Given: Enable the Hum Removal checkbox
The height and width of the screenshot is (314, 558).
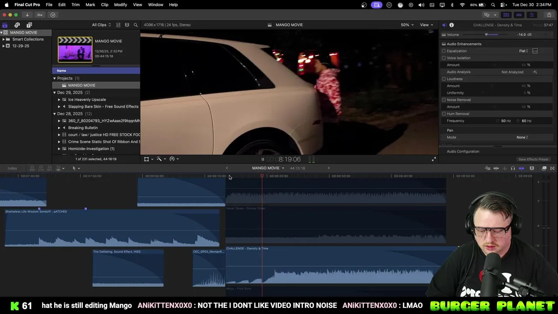Looking at the screenshot, I should [x=444, y=114].
